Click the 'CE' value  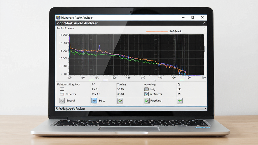[179, 89]
